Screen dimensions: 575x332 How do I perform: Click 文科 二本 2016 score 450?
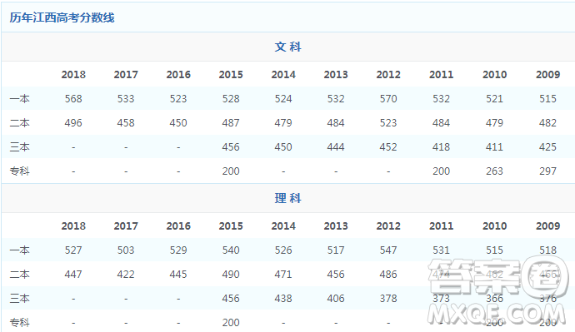pyautogui.click(x=178, y=122)
